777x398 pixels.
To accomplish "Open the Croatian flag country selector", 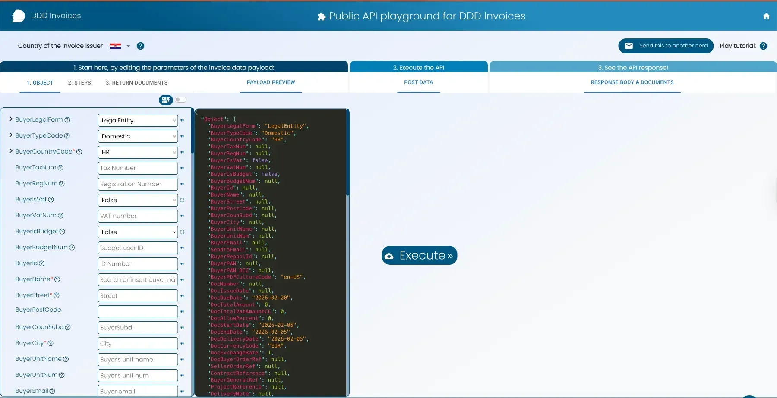I will point(115,46).
